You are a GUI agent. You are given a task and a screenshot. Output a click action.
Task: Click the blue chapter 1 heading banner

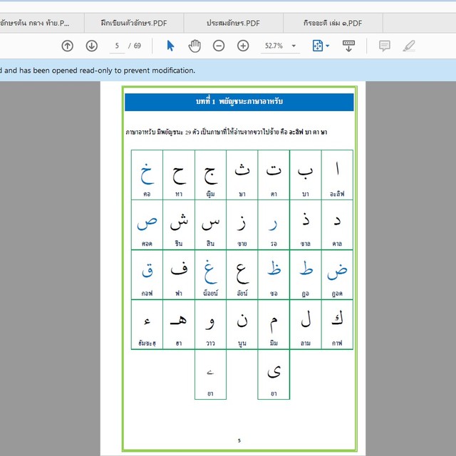[x=239, y=101]
